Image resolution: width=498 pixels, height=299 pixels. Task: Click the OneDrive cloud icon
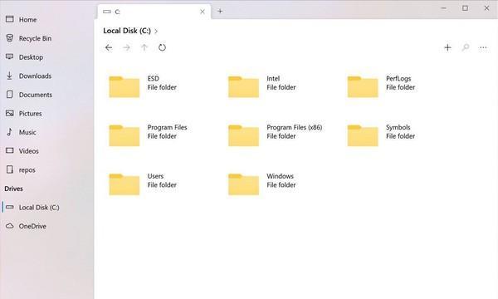[x=10, y=226]
